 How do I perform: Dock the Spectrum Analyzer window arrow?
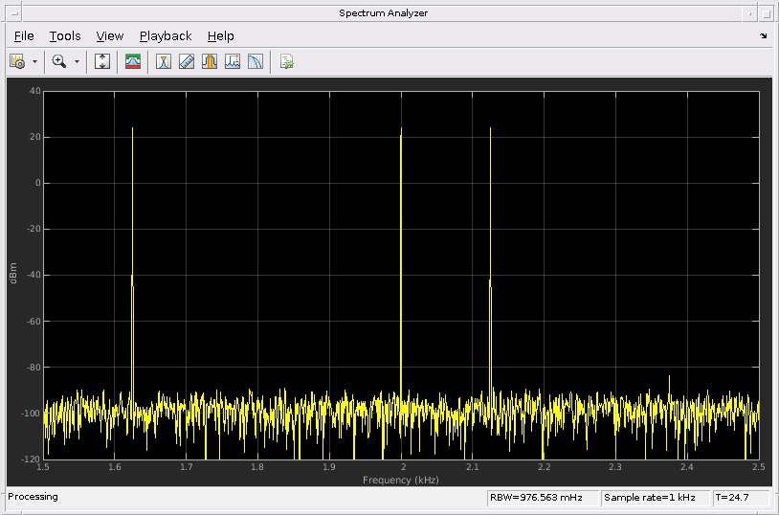764,35
